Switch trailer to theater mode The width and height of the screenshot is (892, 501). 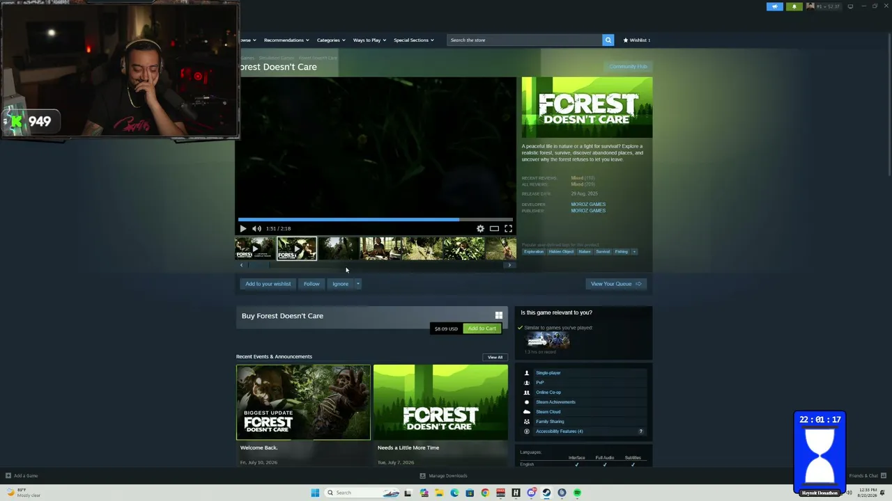pos(494,228)
